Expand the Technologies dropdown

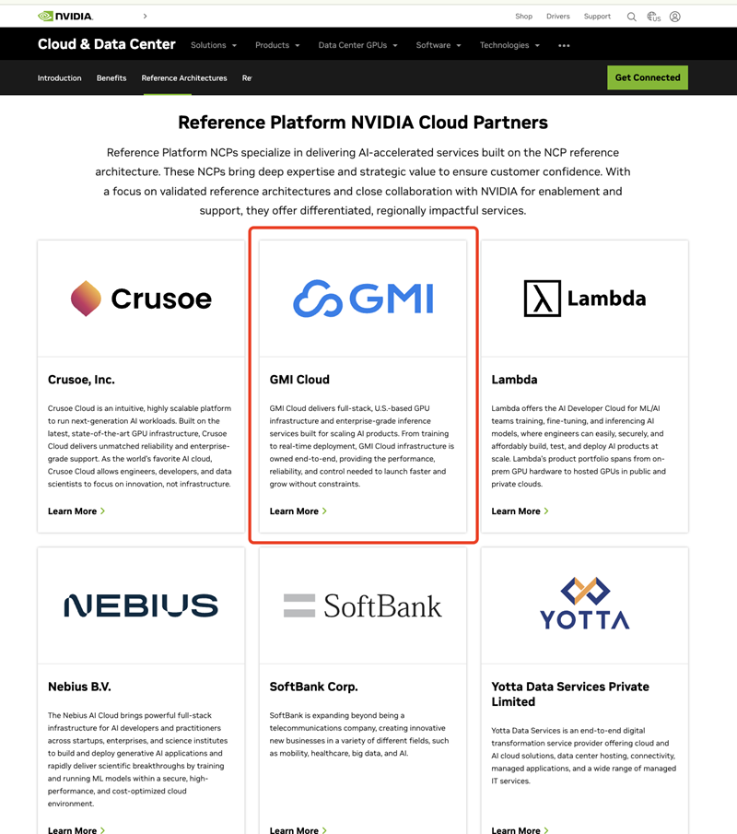pyautogui.click(x=505, y=44)
